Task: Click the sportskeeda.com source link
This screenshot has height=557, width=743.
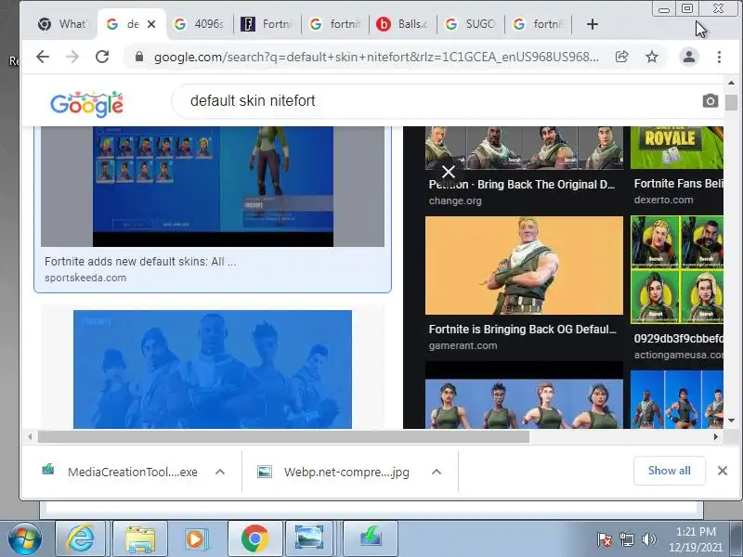Action: 85,278
